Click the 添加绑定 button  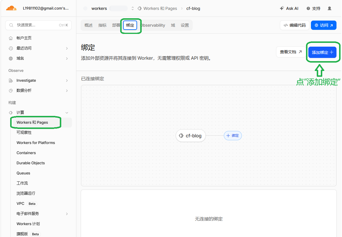[x=322, y=52]
